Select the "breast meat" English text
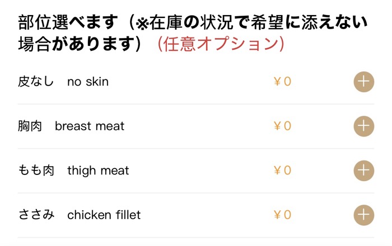Image resolution: width=392 pixels, height=246 pixels. click(90, 126)
